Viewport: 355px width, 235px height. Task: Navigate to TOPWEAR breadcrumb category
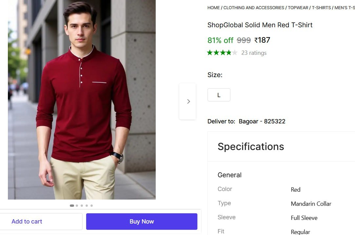[x=298, y=8]
